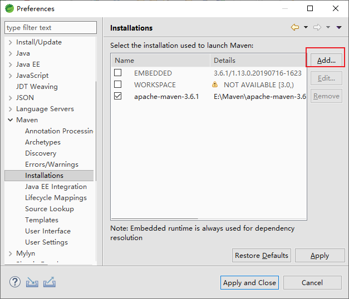349x299 pixels.
Task: Click the installations table horizontal scrollbar
Action: (x=155, y=219)
